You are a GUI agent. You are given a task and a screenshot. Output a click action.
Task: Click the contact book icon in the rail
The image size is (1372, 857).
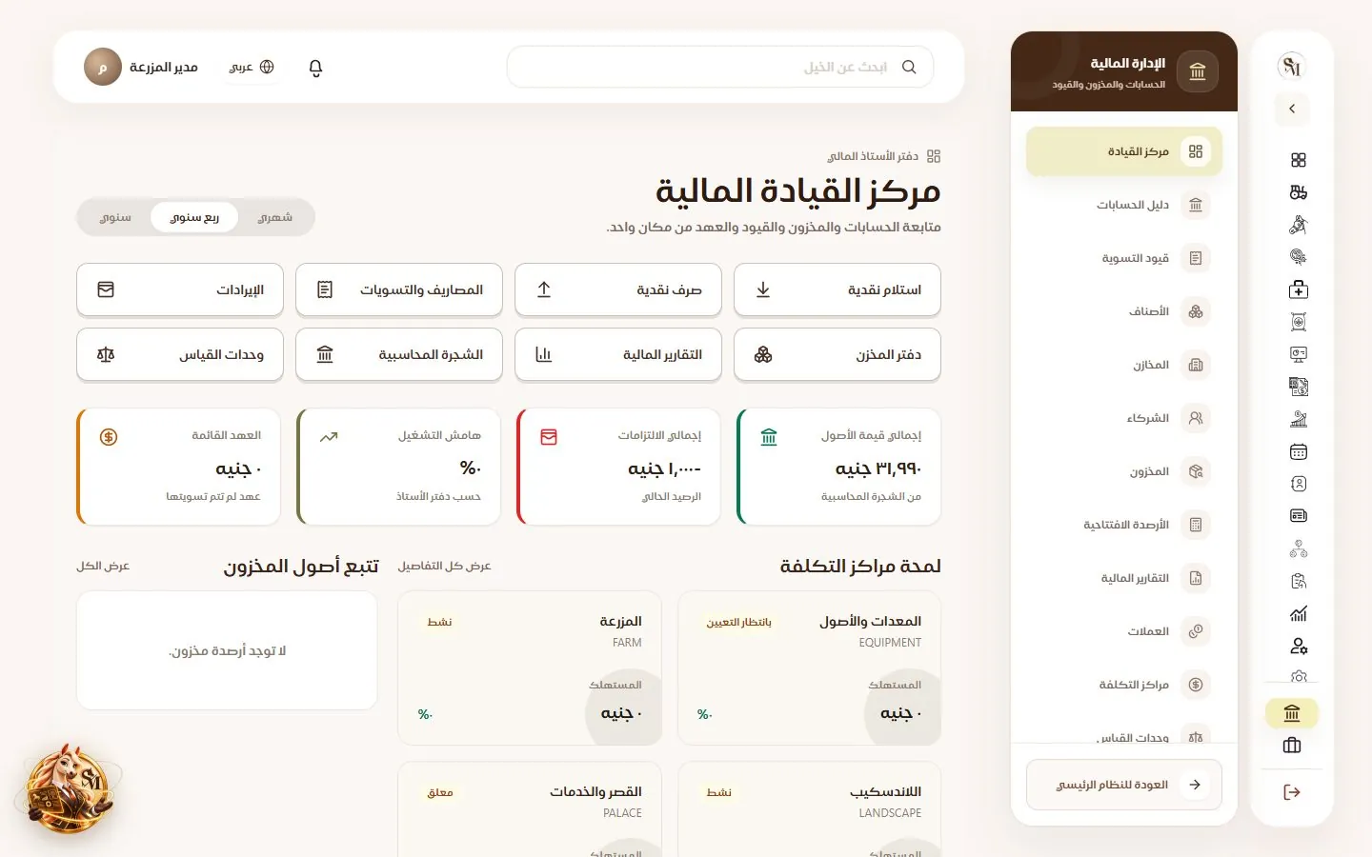[x=1298, y=484]
